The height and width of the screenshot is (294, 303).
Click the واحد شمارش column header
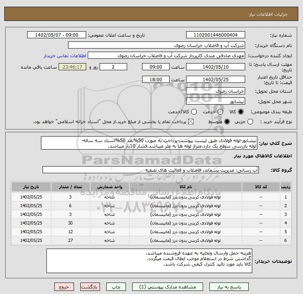point(109,187)
